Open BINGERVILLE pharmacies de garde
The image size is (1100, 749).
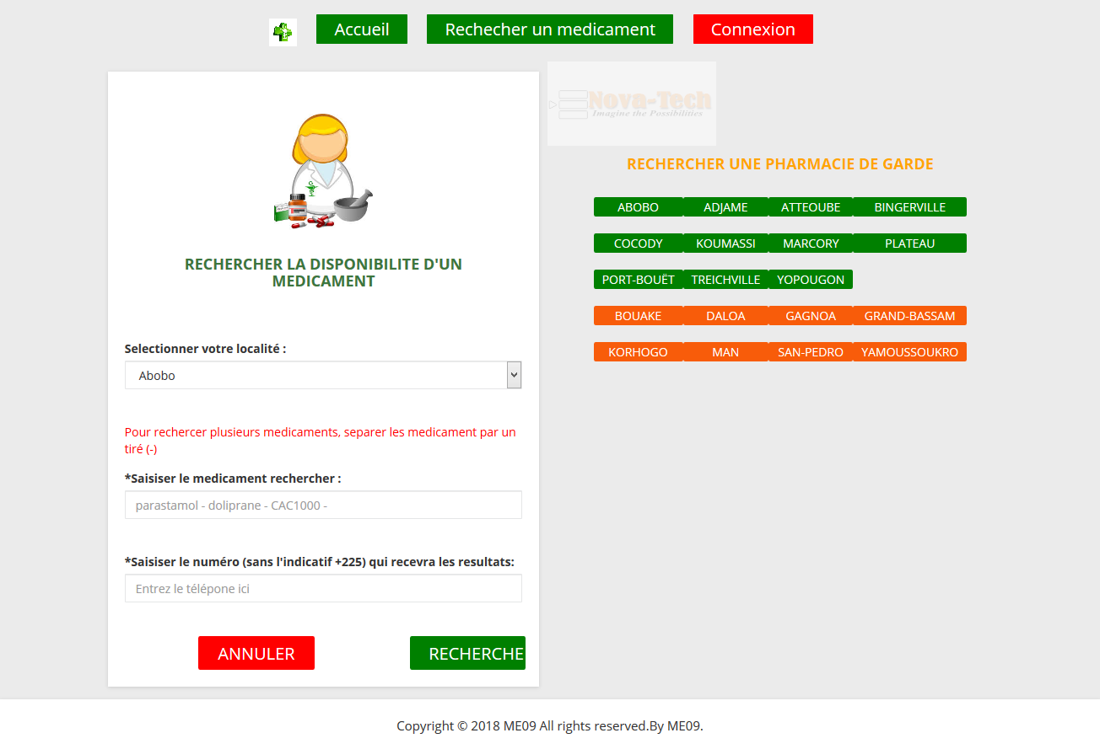pos(909,207)
